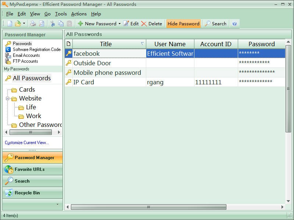This screenshot has height=220, width=294.
Task: Sort by the Account ID column header
Action: (216, 44)
